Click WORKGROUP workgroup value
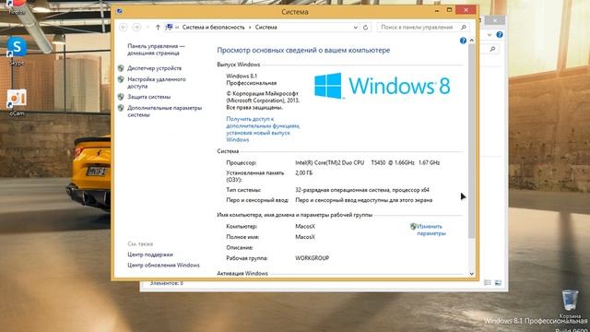 point(312,258)
